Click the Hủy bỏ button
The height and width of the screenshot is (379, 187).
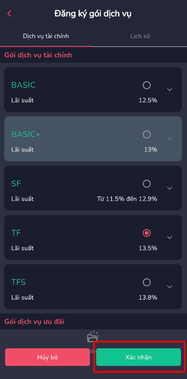[48, 357]
